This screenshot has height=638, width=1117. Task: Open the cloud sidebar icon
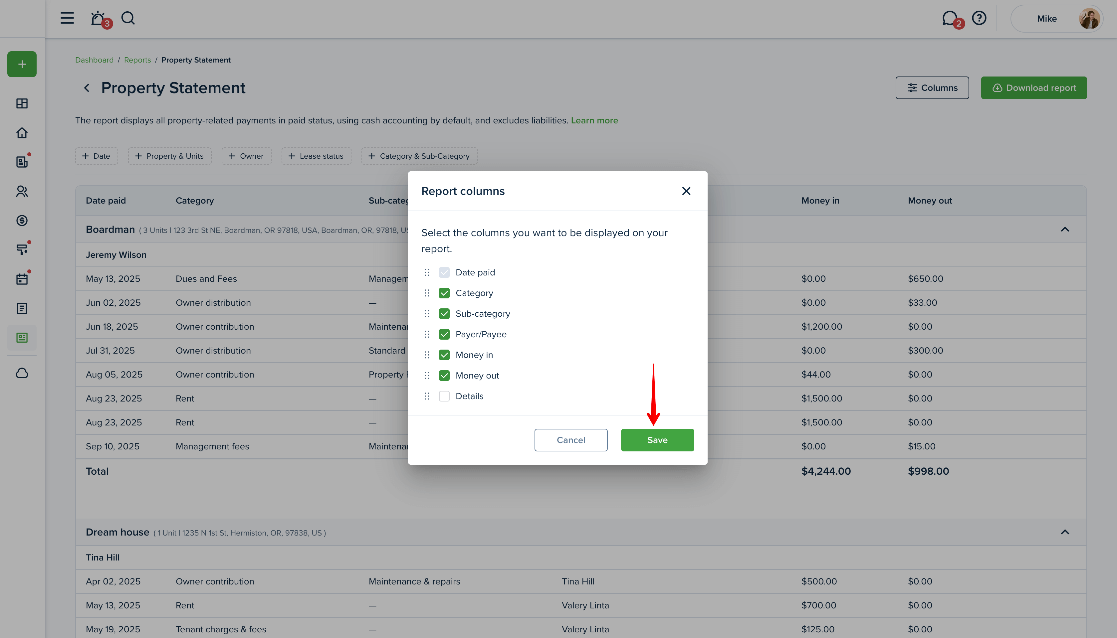(22, 373)
